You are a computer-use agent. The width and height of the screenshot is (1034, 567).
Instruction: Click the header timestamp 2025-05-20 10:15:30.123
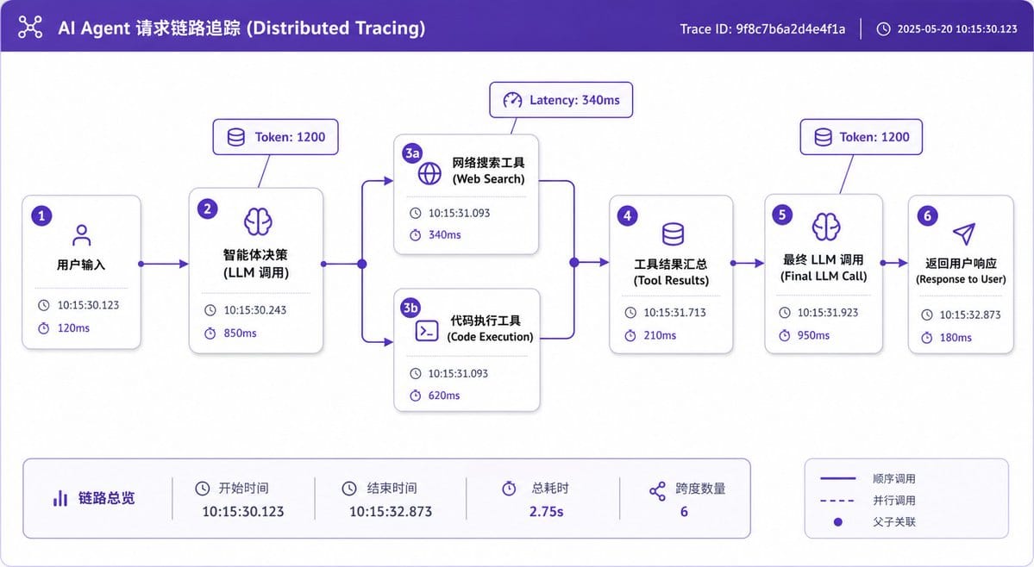[x=957, y=29]
